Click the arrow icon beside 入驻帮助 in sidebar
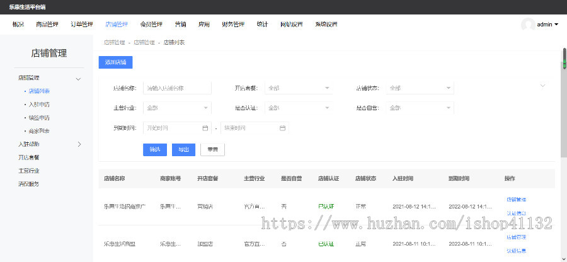 [79, 144]
